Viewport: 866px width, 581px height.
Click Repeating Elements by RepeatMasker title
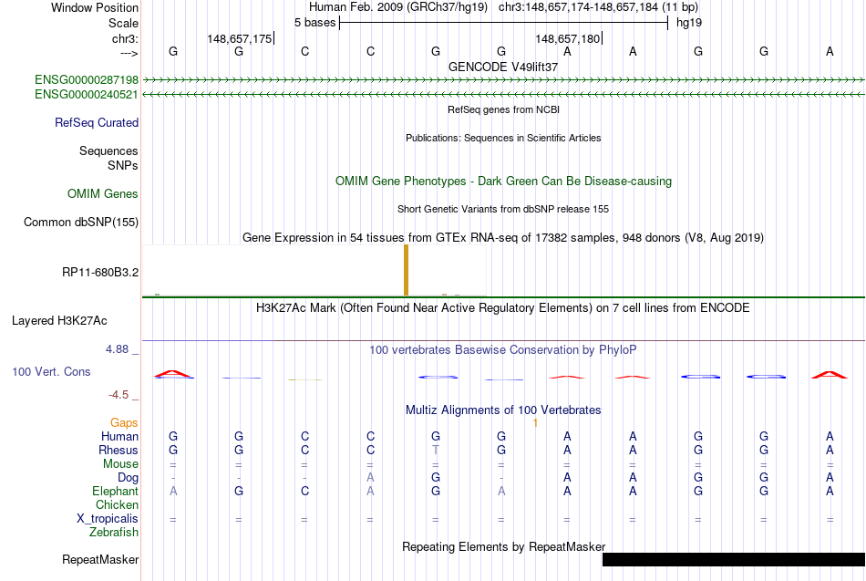pyautogui.click(x=503, y=547)
